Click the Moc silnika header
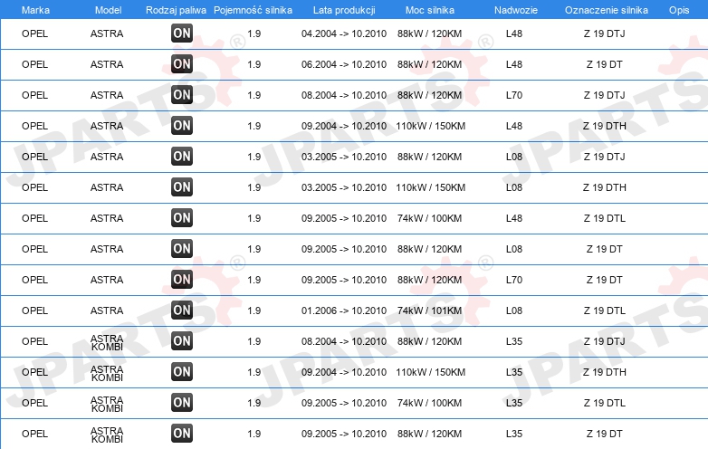This screenshot has height=449, width=708. (x=430, y=10)
